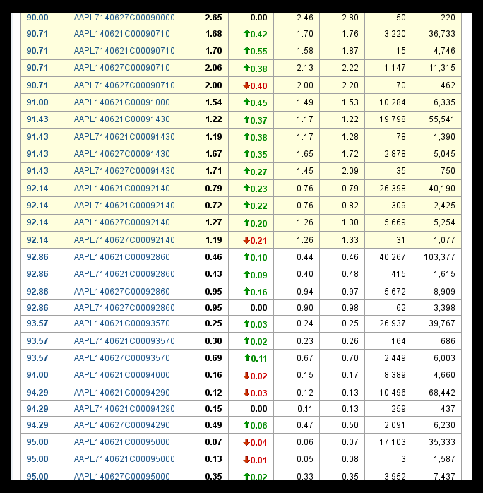Click the ask price 2.09

(350, 171)
